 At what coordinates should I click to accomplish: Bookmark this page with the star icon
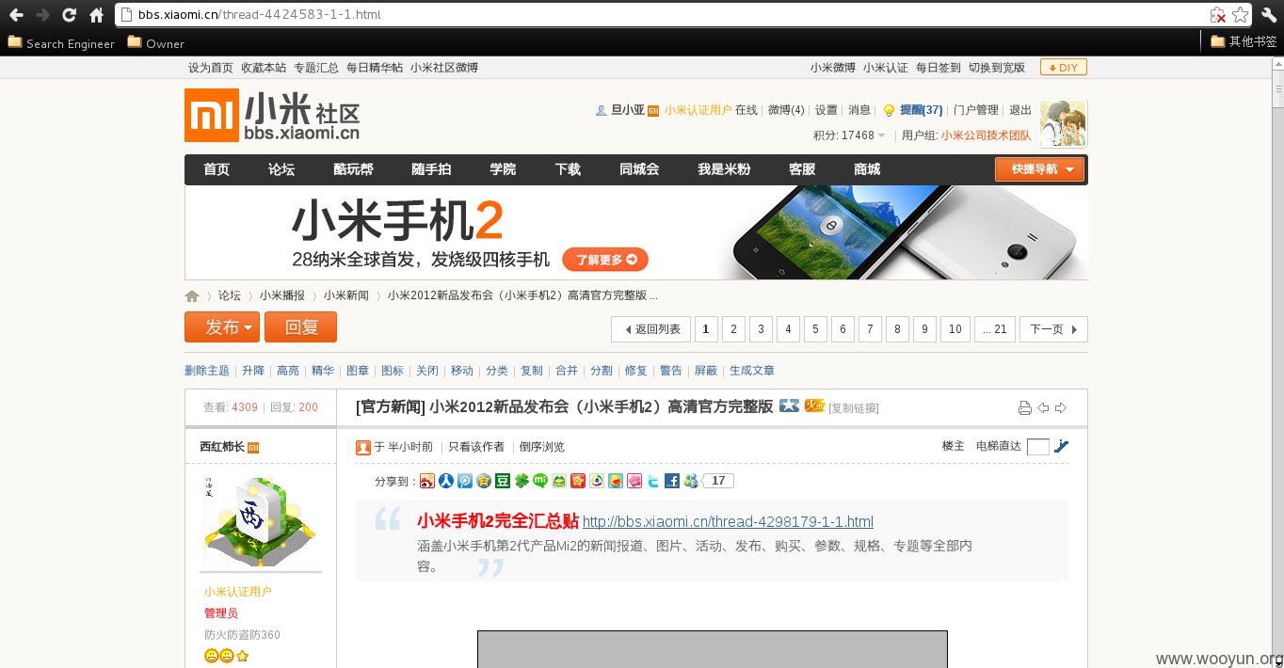click(1241, 15)
